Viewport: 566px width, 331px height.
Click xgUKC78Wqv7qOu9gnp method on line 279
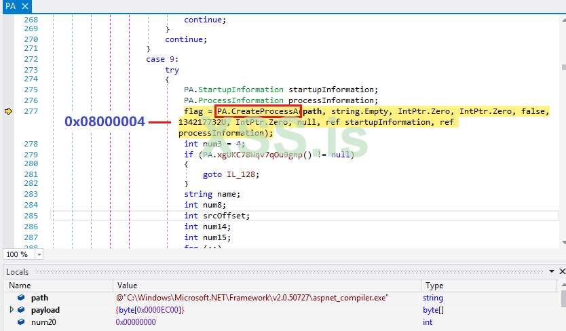tap(259, 155)
